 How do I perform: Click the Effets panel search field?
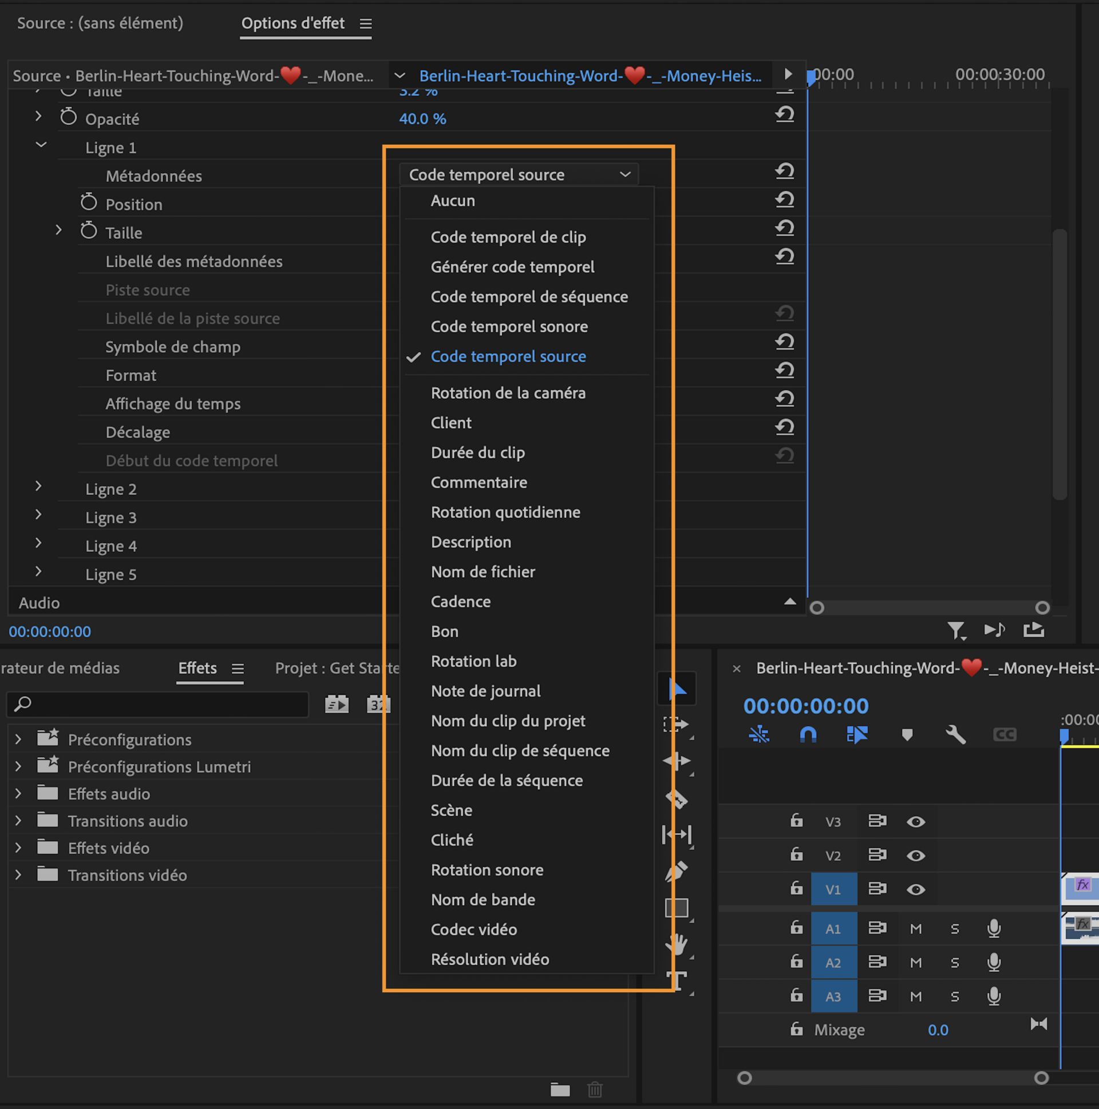[157, 704]
